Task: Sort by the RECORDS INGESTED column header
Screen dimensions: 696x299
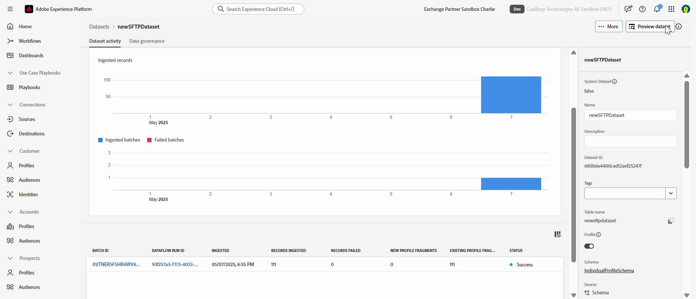Action: [289, 250]
